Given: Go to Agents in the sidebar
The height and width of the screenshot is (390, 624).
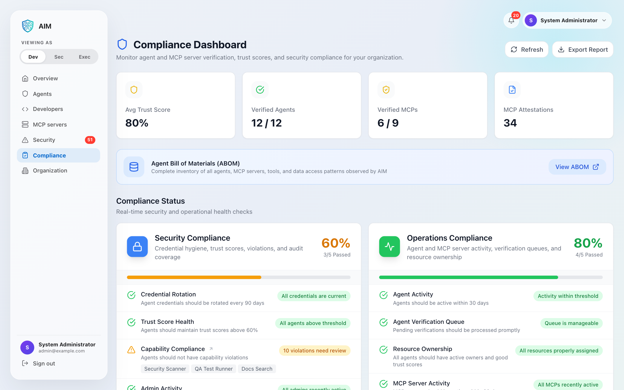Looking at the screenshot, I should point(59,94).
